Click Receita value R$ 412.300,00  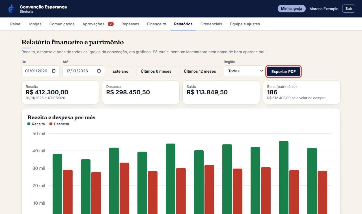[47, 92]
